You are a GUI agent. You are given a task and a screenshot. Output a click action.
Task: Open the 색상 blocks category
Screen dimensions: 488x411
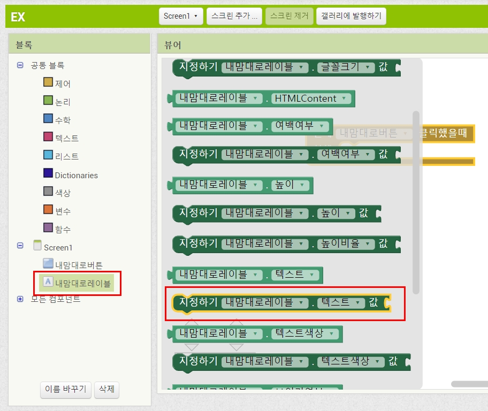(x=57, y=192)
